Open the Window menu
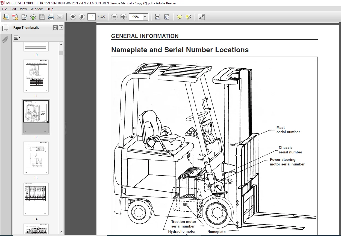 tap(37, 9)
